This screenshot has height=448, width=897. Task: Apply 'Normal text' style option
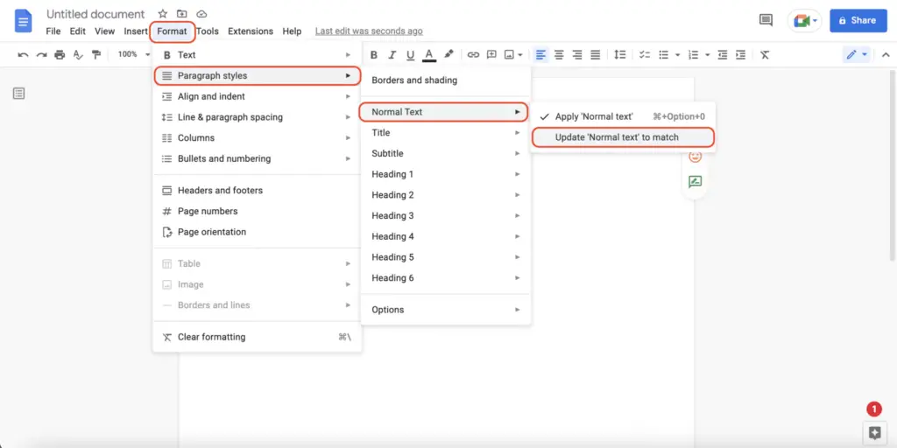click(x=623, y=116)
